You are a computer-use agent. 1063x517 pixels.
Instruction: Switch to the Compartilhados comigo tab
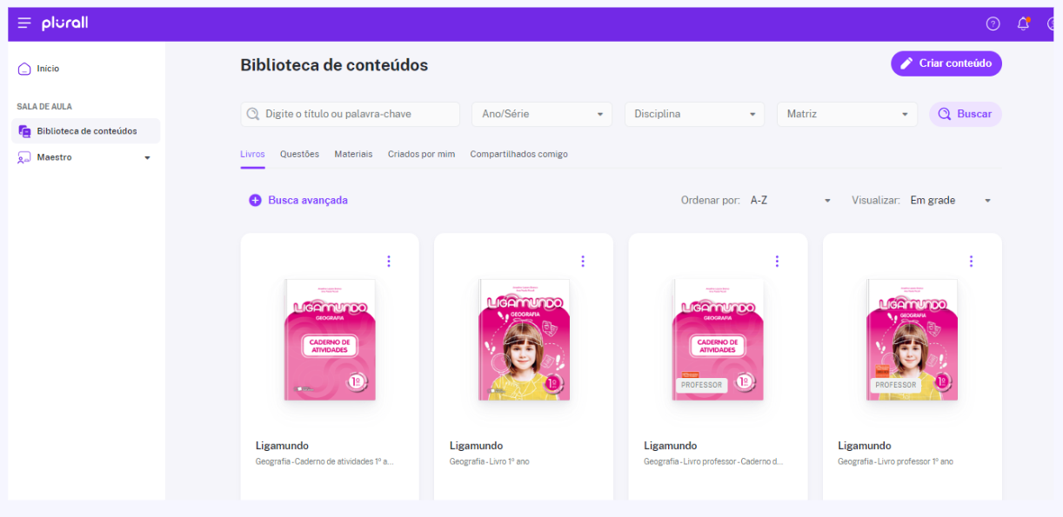coord(518,154)
